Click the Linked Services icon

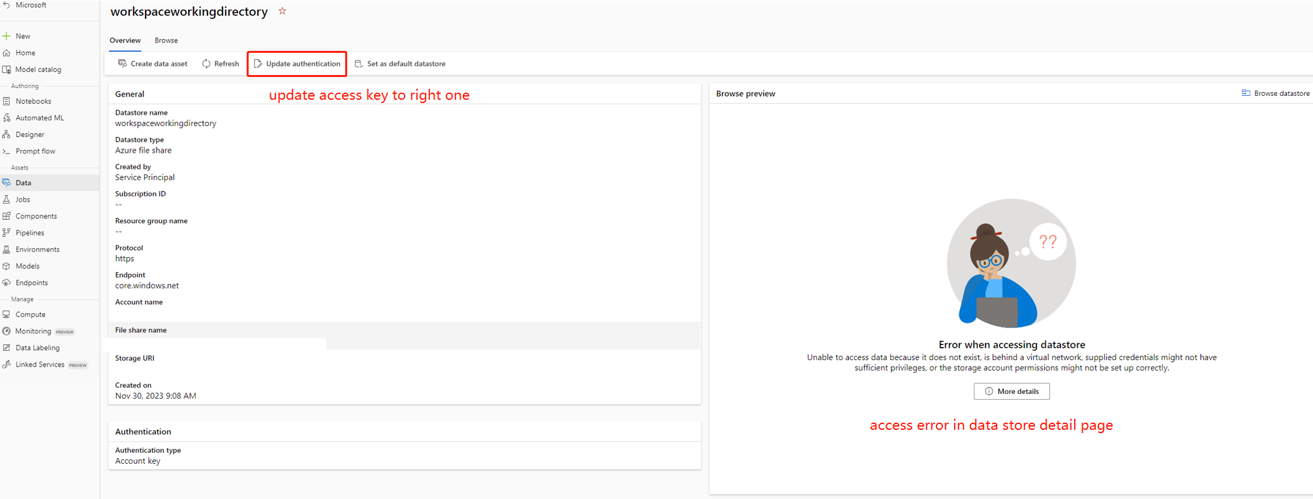[7, 365]
